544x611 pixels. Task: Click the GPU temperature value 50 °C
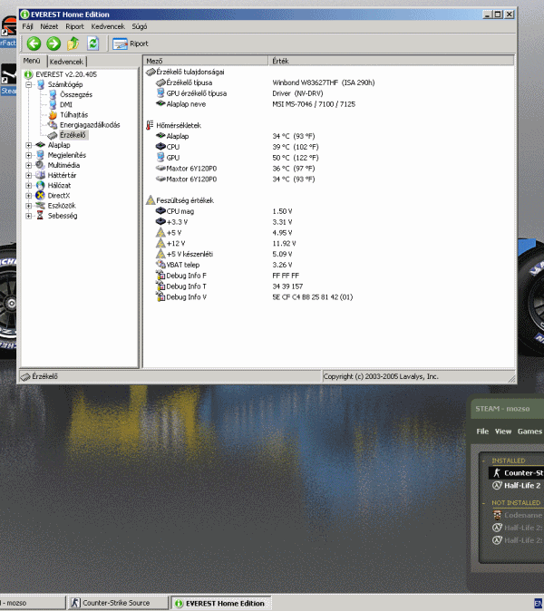296,158
